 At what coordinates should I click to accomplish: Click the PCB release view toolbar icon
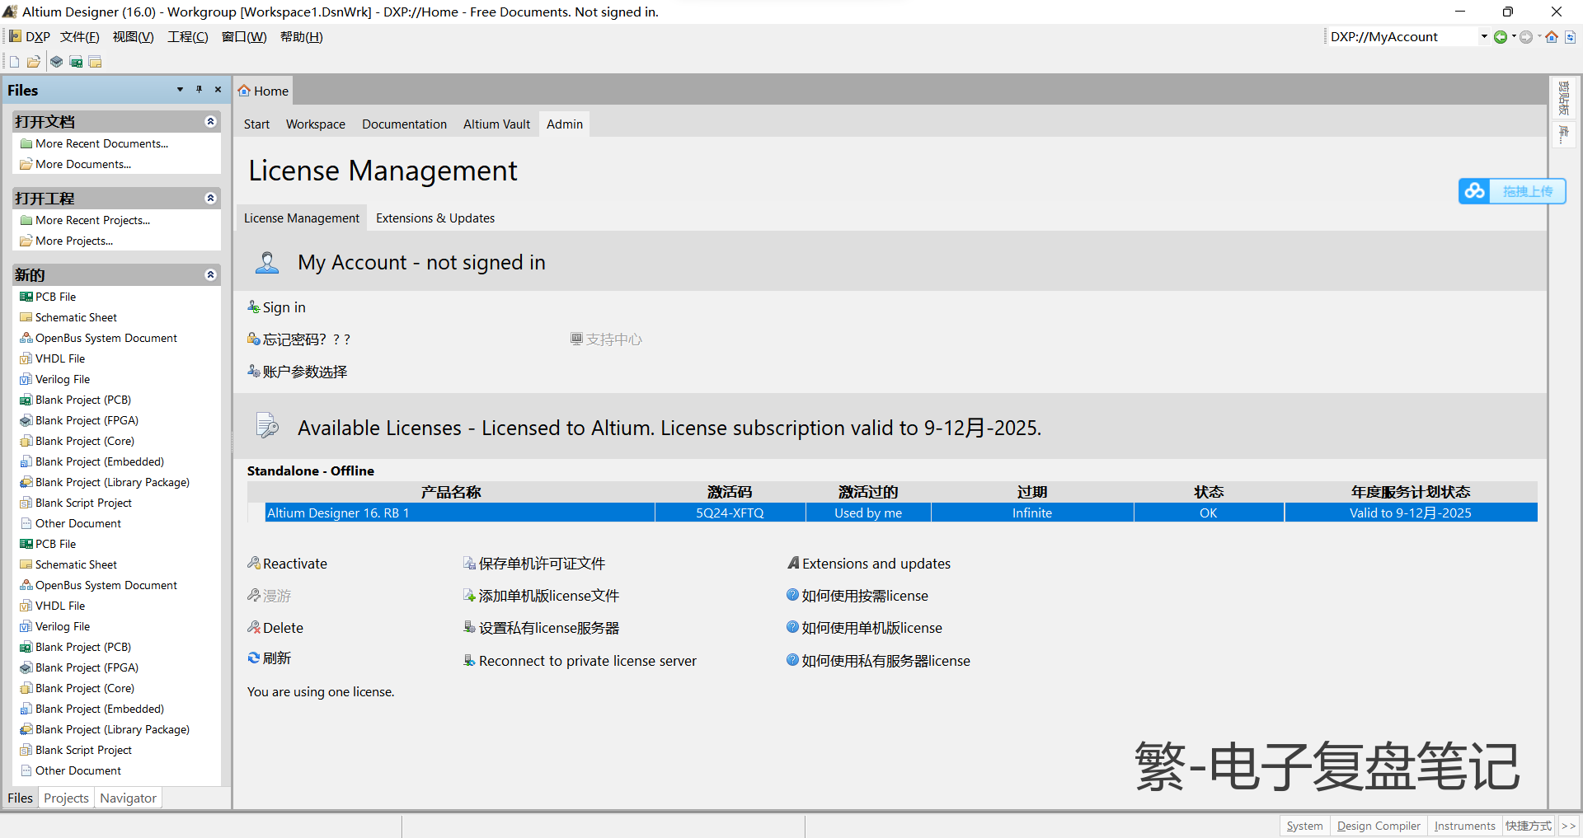tap(76, 62)
